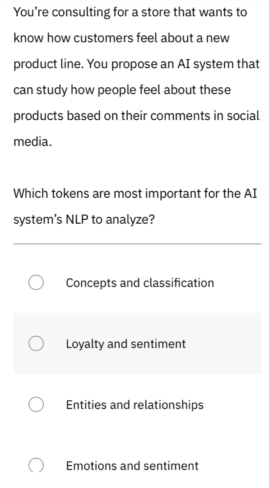Click the Entities and relationships answer text
This screenshot has height=488, width=269.
pos(134,404)
